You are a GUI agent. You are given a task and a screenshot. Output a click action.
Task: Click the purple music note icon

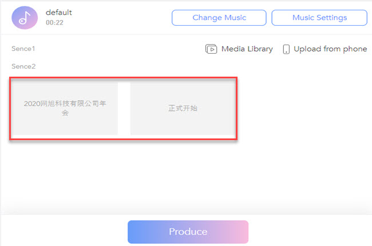23,17
